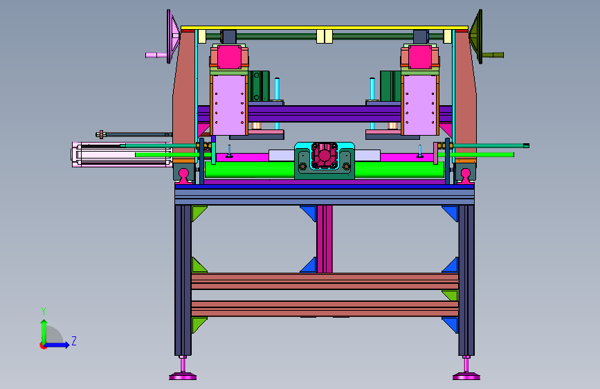Select the blue-gray tabletop frame beam
This screenshot has height=389, width=600.
tap(325, 197)
